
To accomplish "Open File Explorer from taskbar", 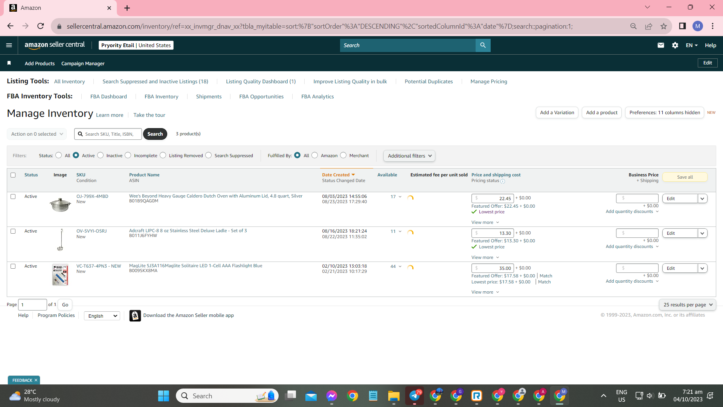I will click(x=394, y=396).
